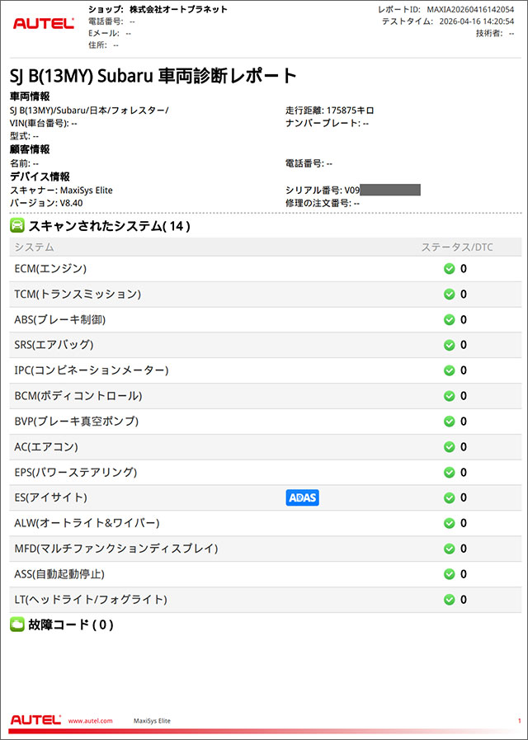Click the BCM(ボディコントロール) system name

pos(78,396)
